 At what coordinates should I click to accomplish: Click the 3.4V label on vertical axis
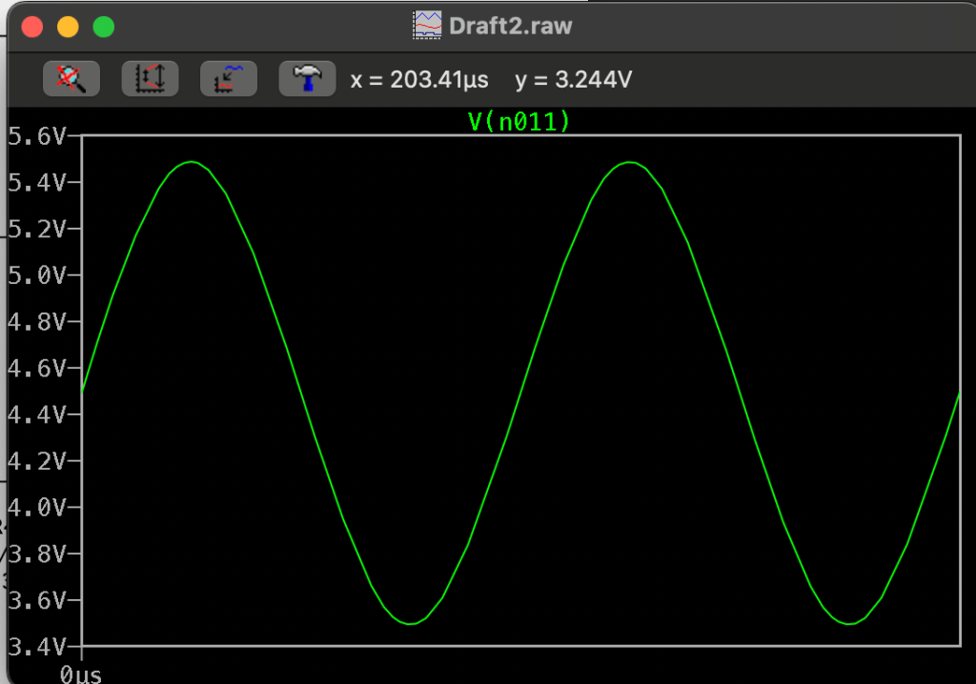click(x=38, y=648)
